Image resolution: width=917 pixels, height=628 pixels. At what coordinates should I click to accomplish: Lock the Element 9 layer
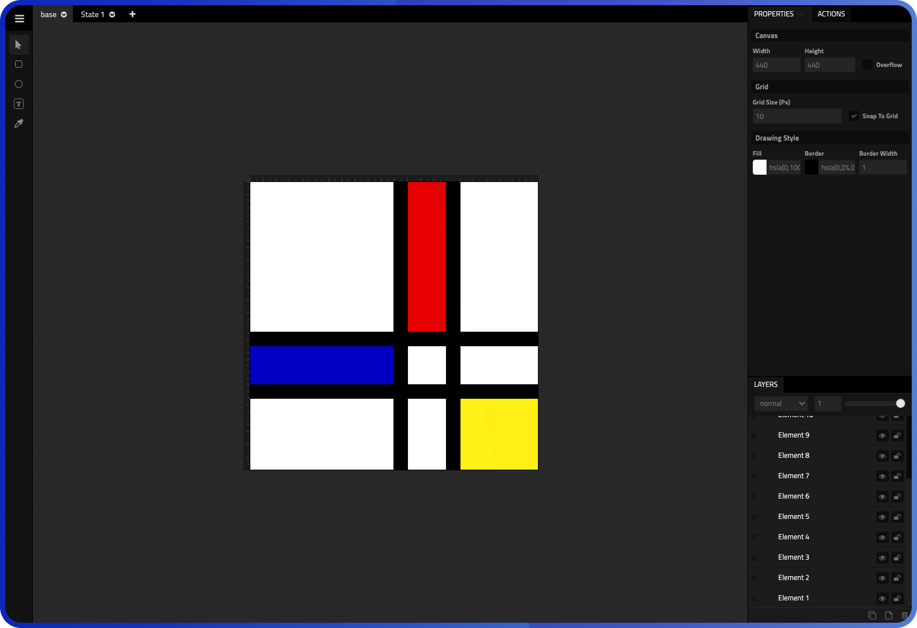[897, 436]
